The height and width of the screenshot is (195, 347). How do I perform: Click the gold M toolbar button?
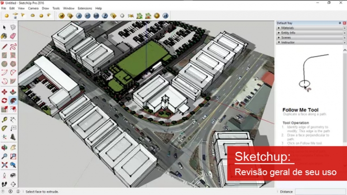tap(61, 16)
